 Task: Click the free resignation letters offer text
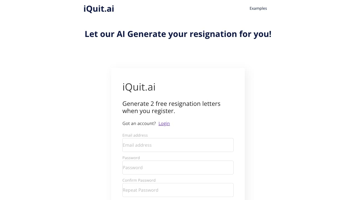pos(171,107)
